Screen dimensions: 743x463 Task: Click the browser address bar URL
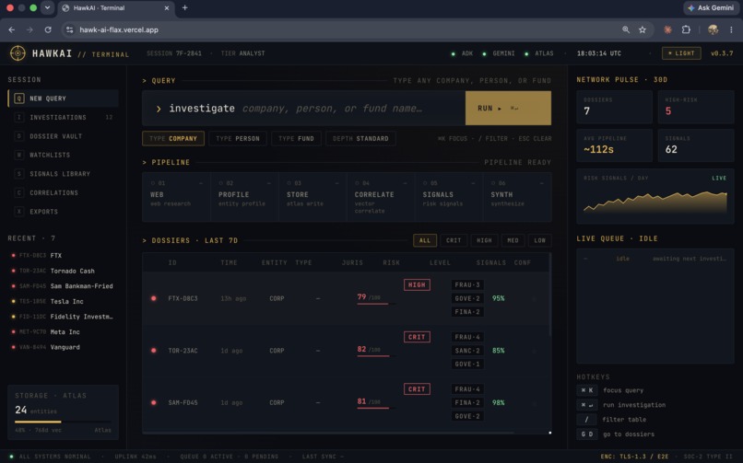coord(119,29)
